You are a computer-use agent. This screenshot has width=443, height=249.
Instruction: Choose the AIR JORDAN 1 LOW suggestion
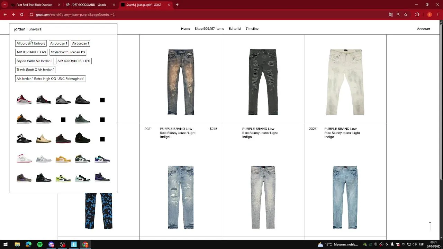click(31, 52)
